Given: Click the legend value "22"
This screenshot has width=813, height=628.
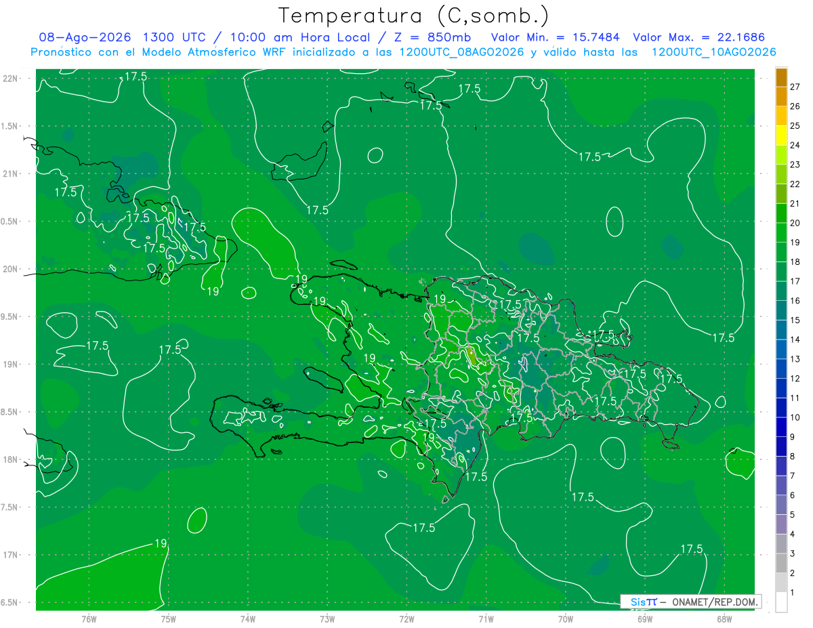Looking at the screenshot, I should (795, 184).
